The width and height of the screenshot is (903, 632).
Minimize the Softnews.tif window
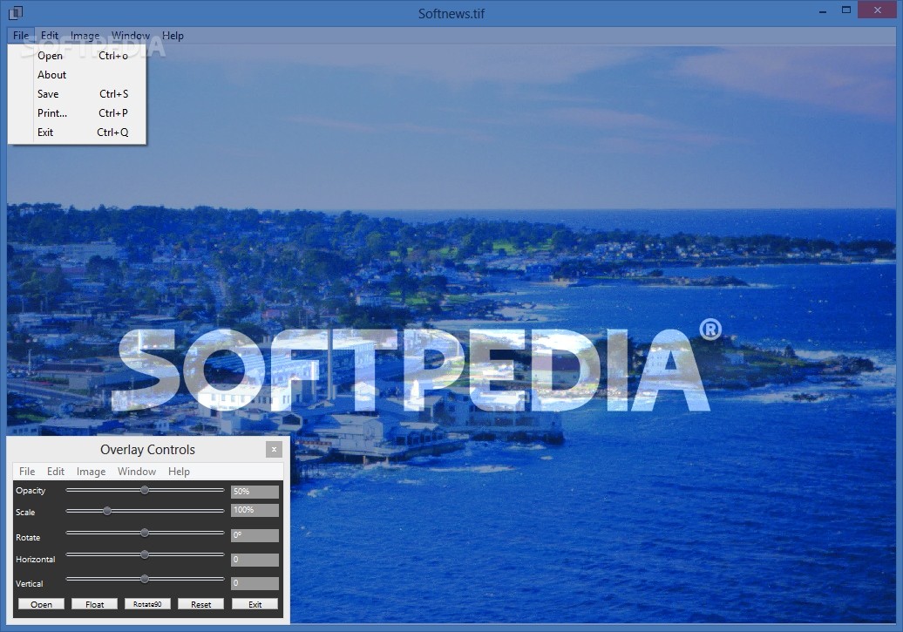(x=823, y=10)
